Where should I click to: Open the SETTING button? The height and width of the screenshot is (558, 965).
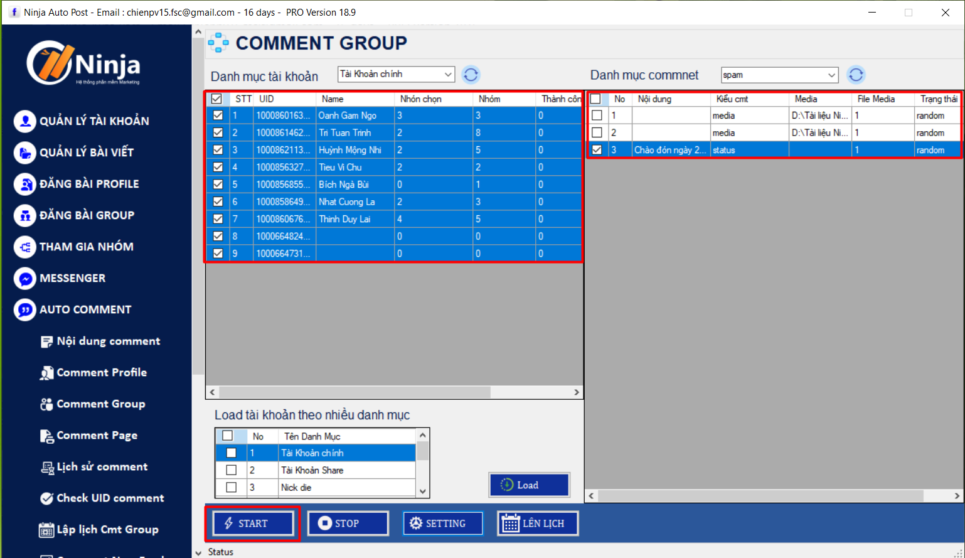(x=443, y=523)
